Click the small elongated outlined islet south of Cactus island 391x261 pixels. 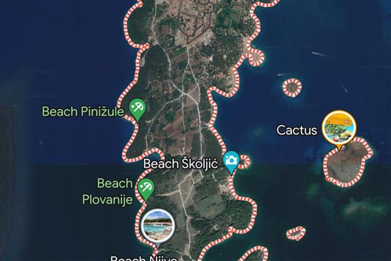296,233
